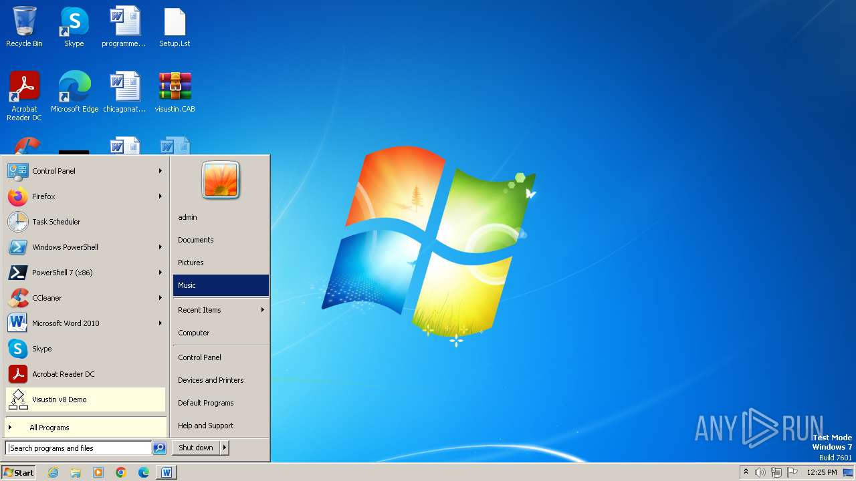Open Acrobat Reader DC desktop shortcut
Viewport: 856px width, 481px height.
pyautogui.click(x=24, y=96)
